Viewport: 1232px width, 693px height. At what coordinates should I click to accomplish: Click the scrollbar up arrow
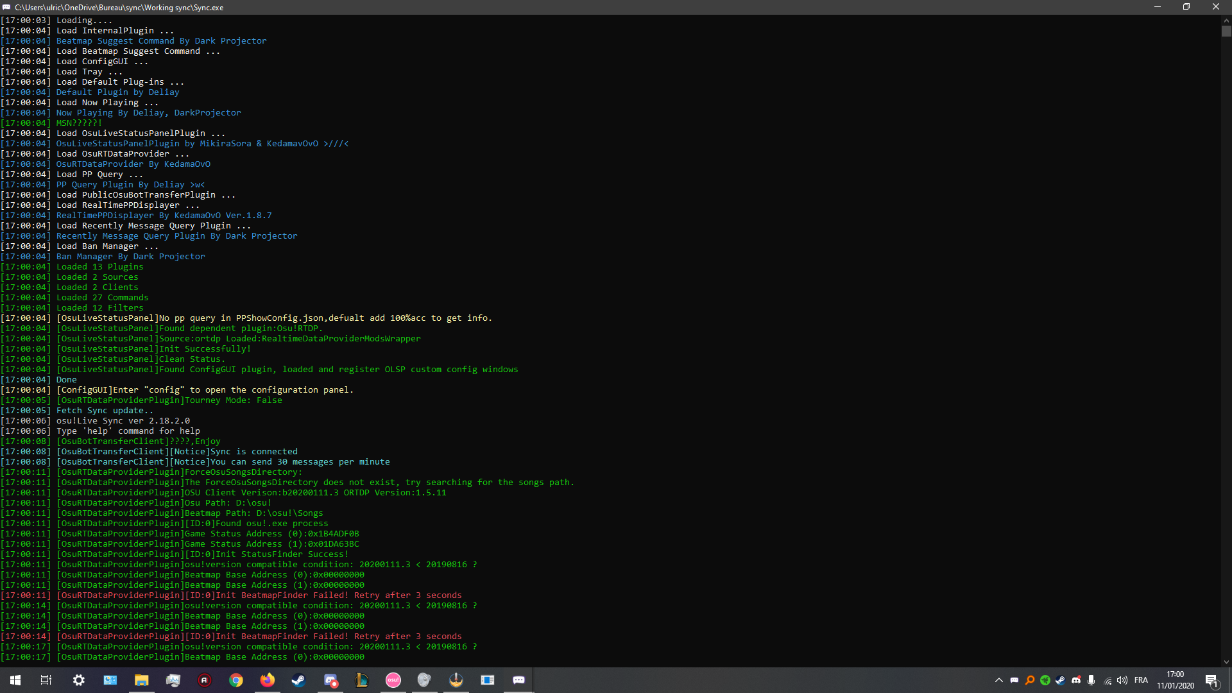(x=1226, y=20)
